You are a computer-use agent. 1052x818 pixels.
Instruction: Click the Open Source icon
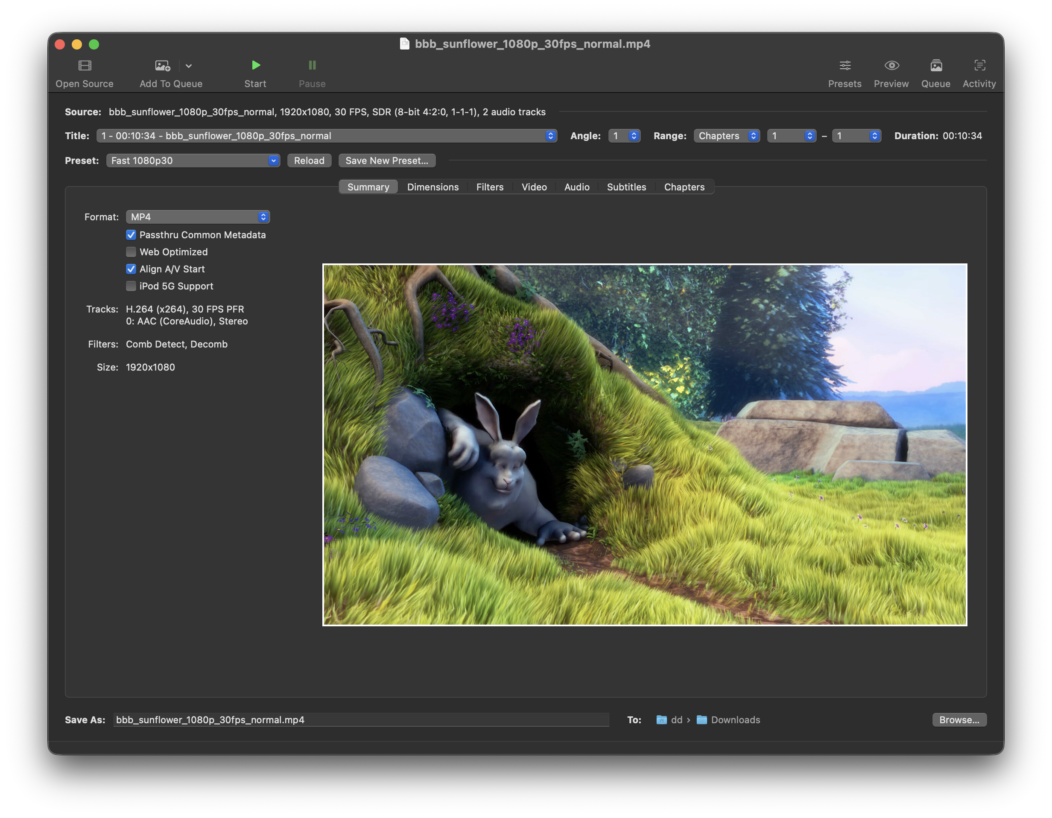[84, 65]
